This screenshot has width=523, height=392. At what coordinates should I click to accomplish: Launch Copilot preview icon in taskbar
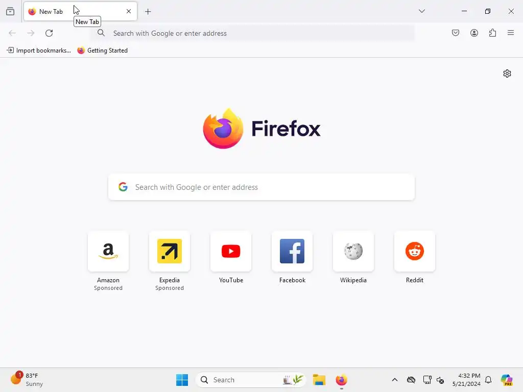tap(507, 380)
